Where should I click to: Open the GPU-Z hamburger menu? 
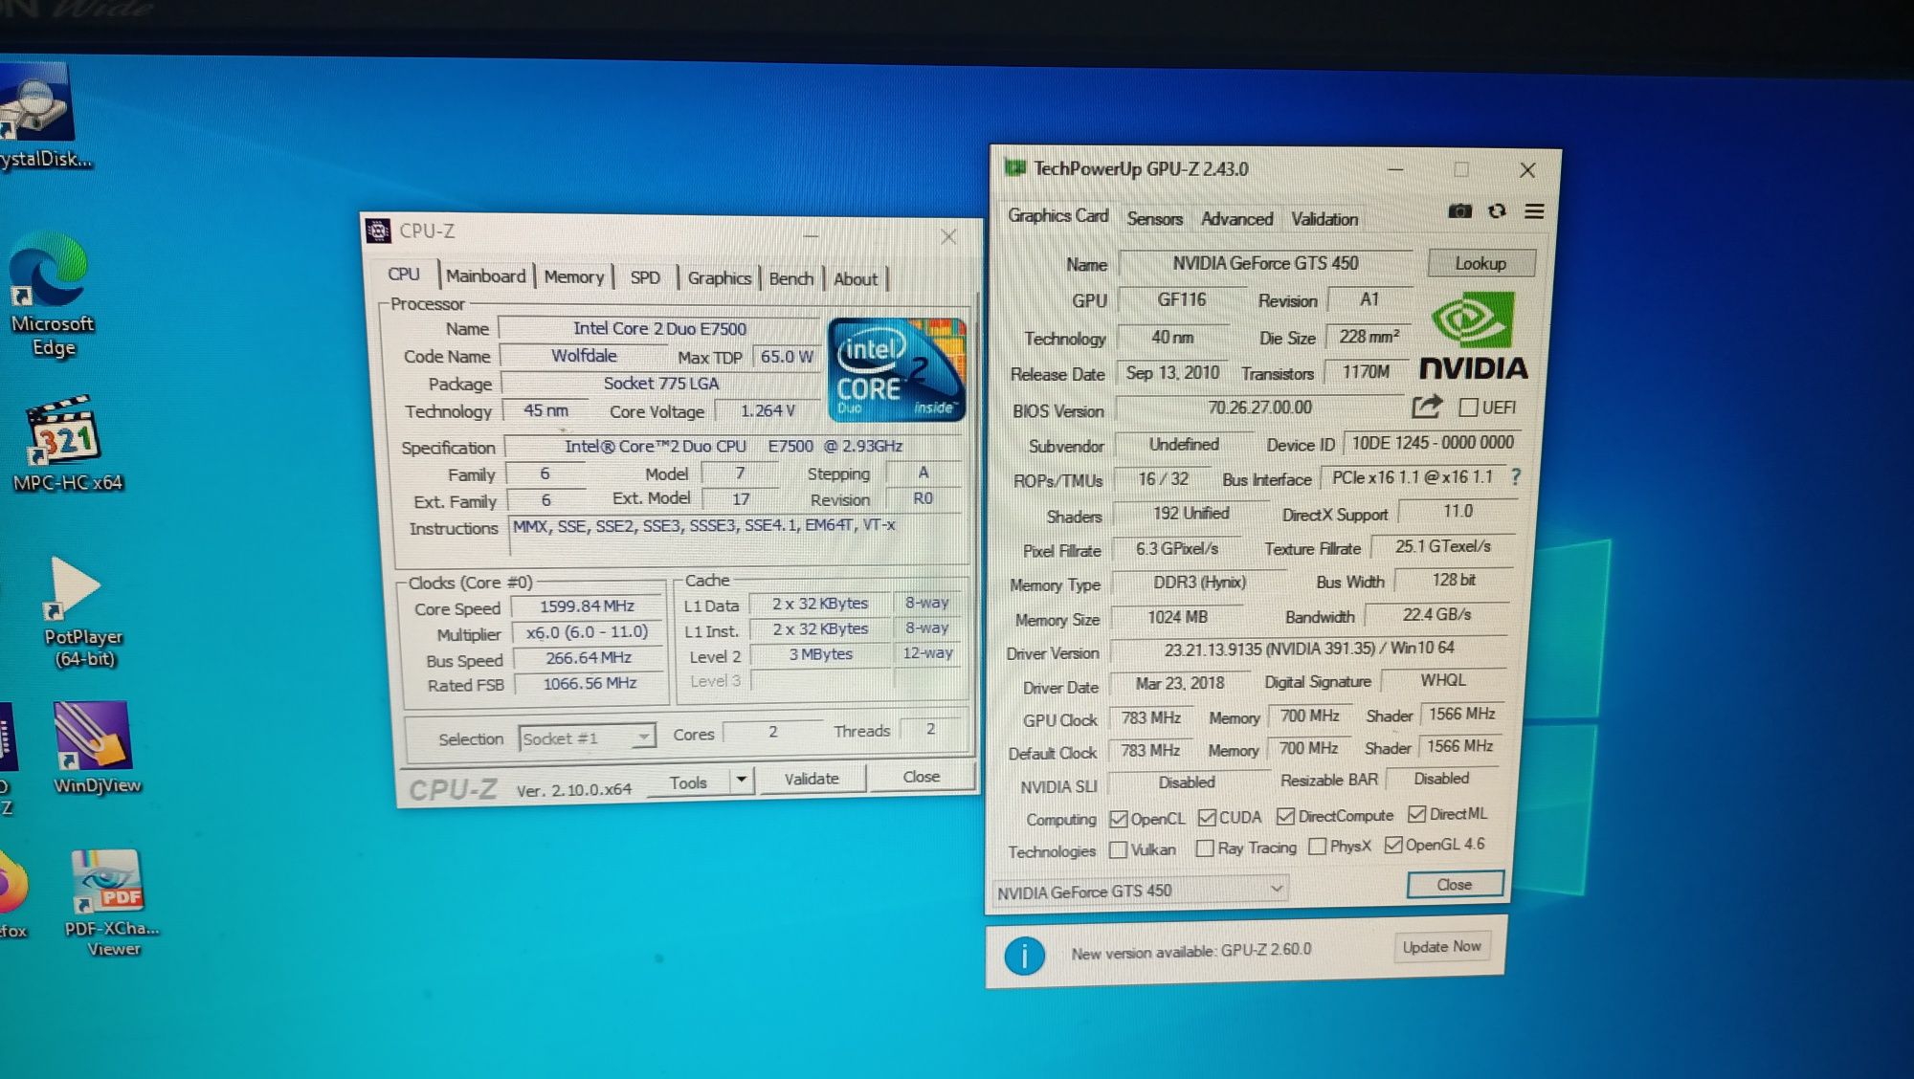pos(1534,210)
